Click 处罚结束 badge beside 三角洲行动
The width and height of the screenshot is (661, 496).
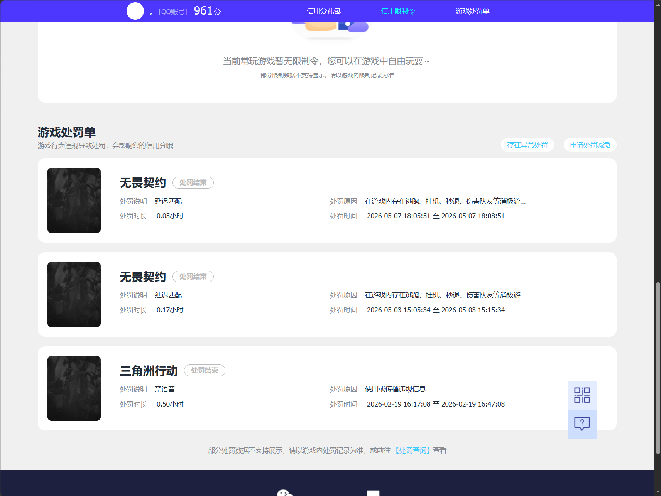(205, 370)
